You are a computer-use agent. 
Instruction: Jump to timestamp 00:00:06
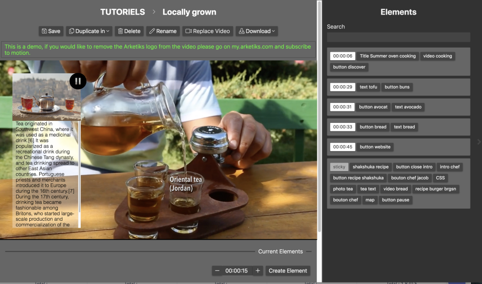tap(342, 56)
